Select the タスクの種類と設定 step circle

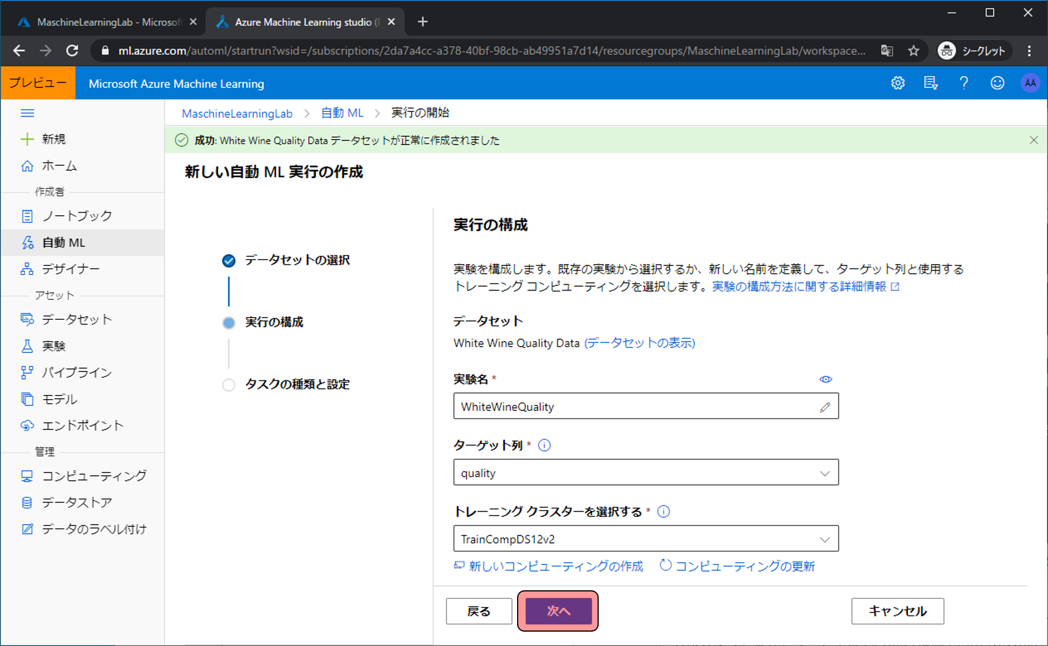coord(229,385)
